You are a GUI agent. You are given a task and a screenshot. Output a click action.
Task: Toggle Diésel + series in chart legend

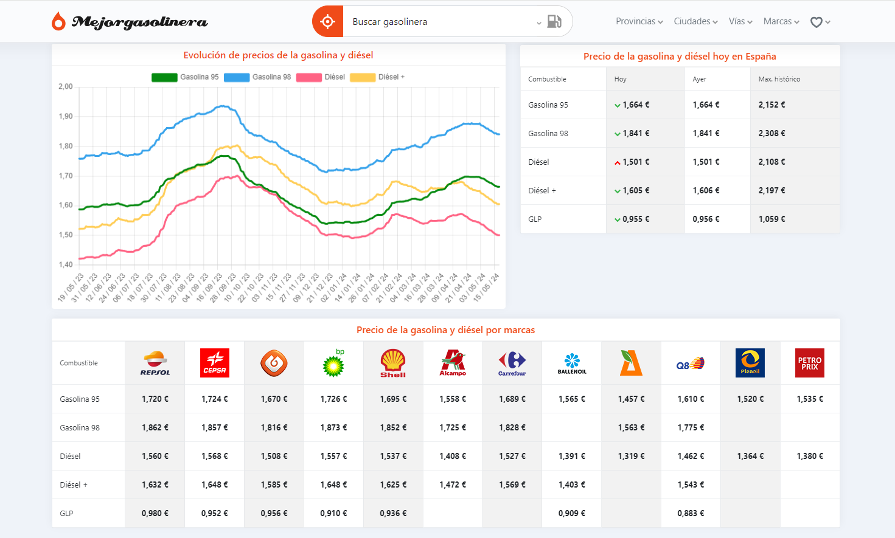coord(377,77)
